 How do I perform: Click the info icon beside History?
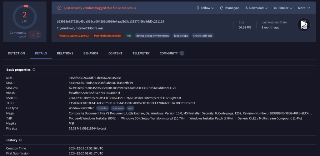pyautogui.click(x=21, y=140)
